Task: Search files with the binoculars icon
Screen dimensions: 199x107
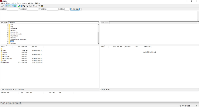Action: coord(42,6)
